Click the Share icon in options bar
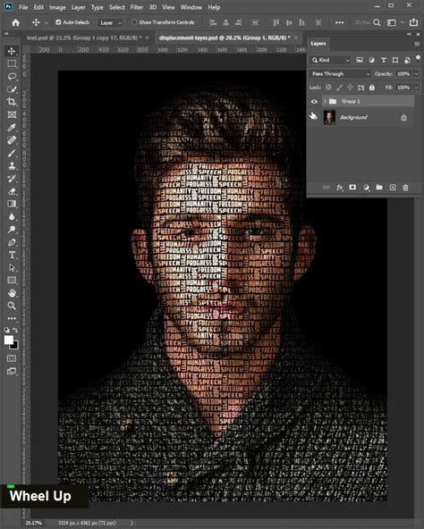The image size is (424, 529). click(x=413, y=22)
